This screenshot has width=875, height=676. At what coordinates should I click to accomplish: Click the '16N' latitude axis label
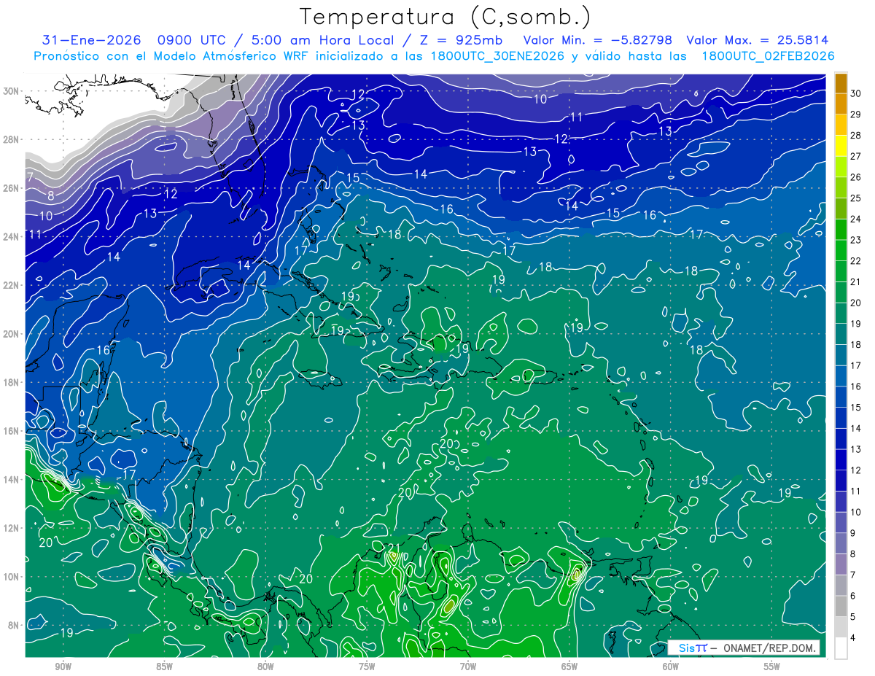[11, 431]
